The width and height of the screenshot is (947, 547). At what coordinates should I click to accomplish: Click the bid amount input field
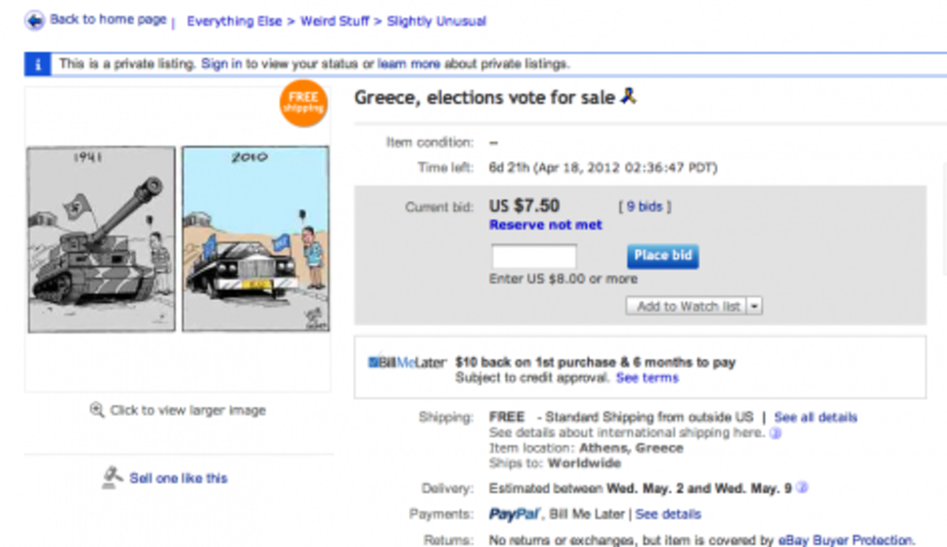[534, 256]
